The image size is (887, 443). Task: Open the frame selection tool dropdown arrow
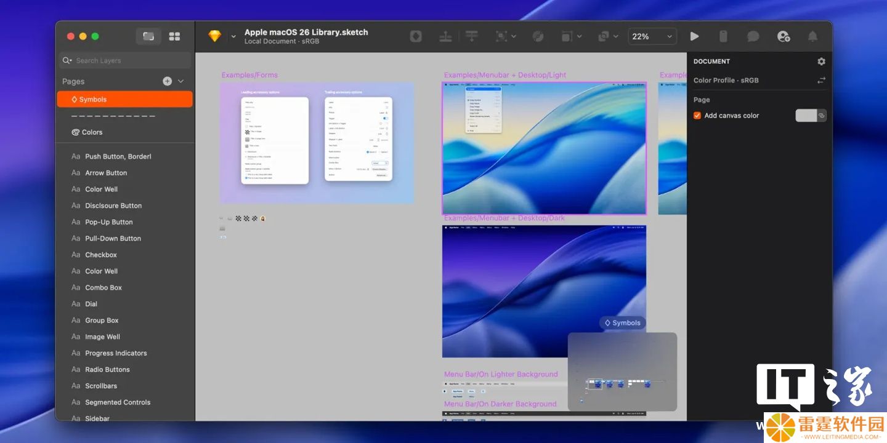pos(514,37)
